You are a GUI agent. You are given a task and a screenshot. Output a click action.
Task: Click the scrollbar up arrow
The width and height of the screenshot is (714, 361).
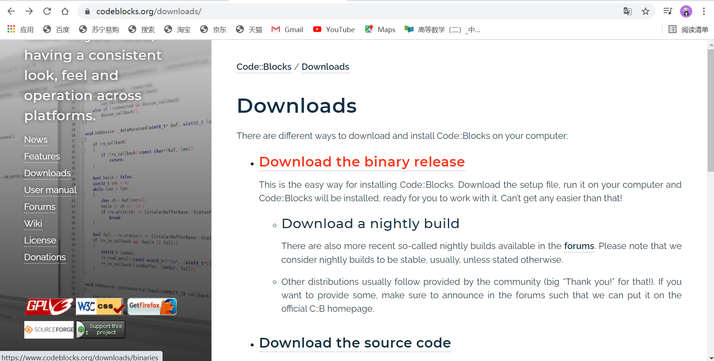(x=711, y=44)
